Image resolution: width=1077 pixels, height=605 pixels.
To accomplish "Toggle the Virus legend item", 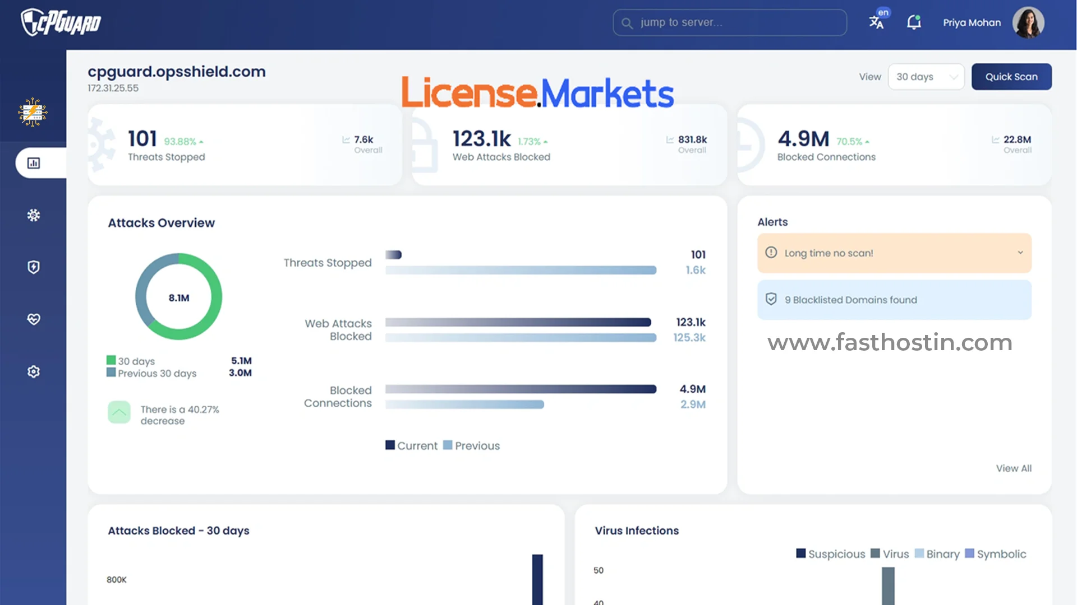I will [x=890, y=554].
